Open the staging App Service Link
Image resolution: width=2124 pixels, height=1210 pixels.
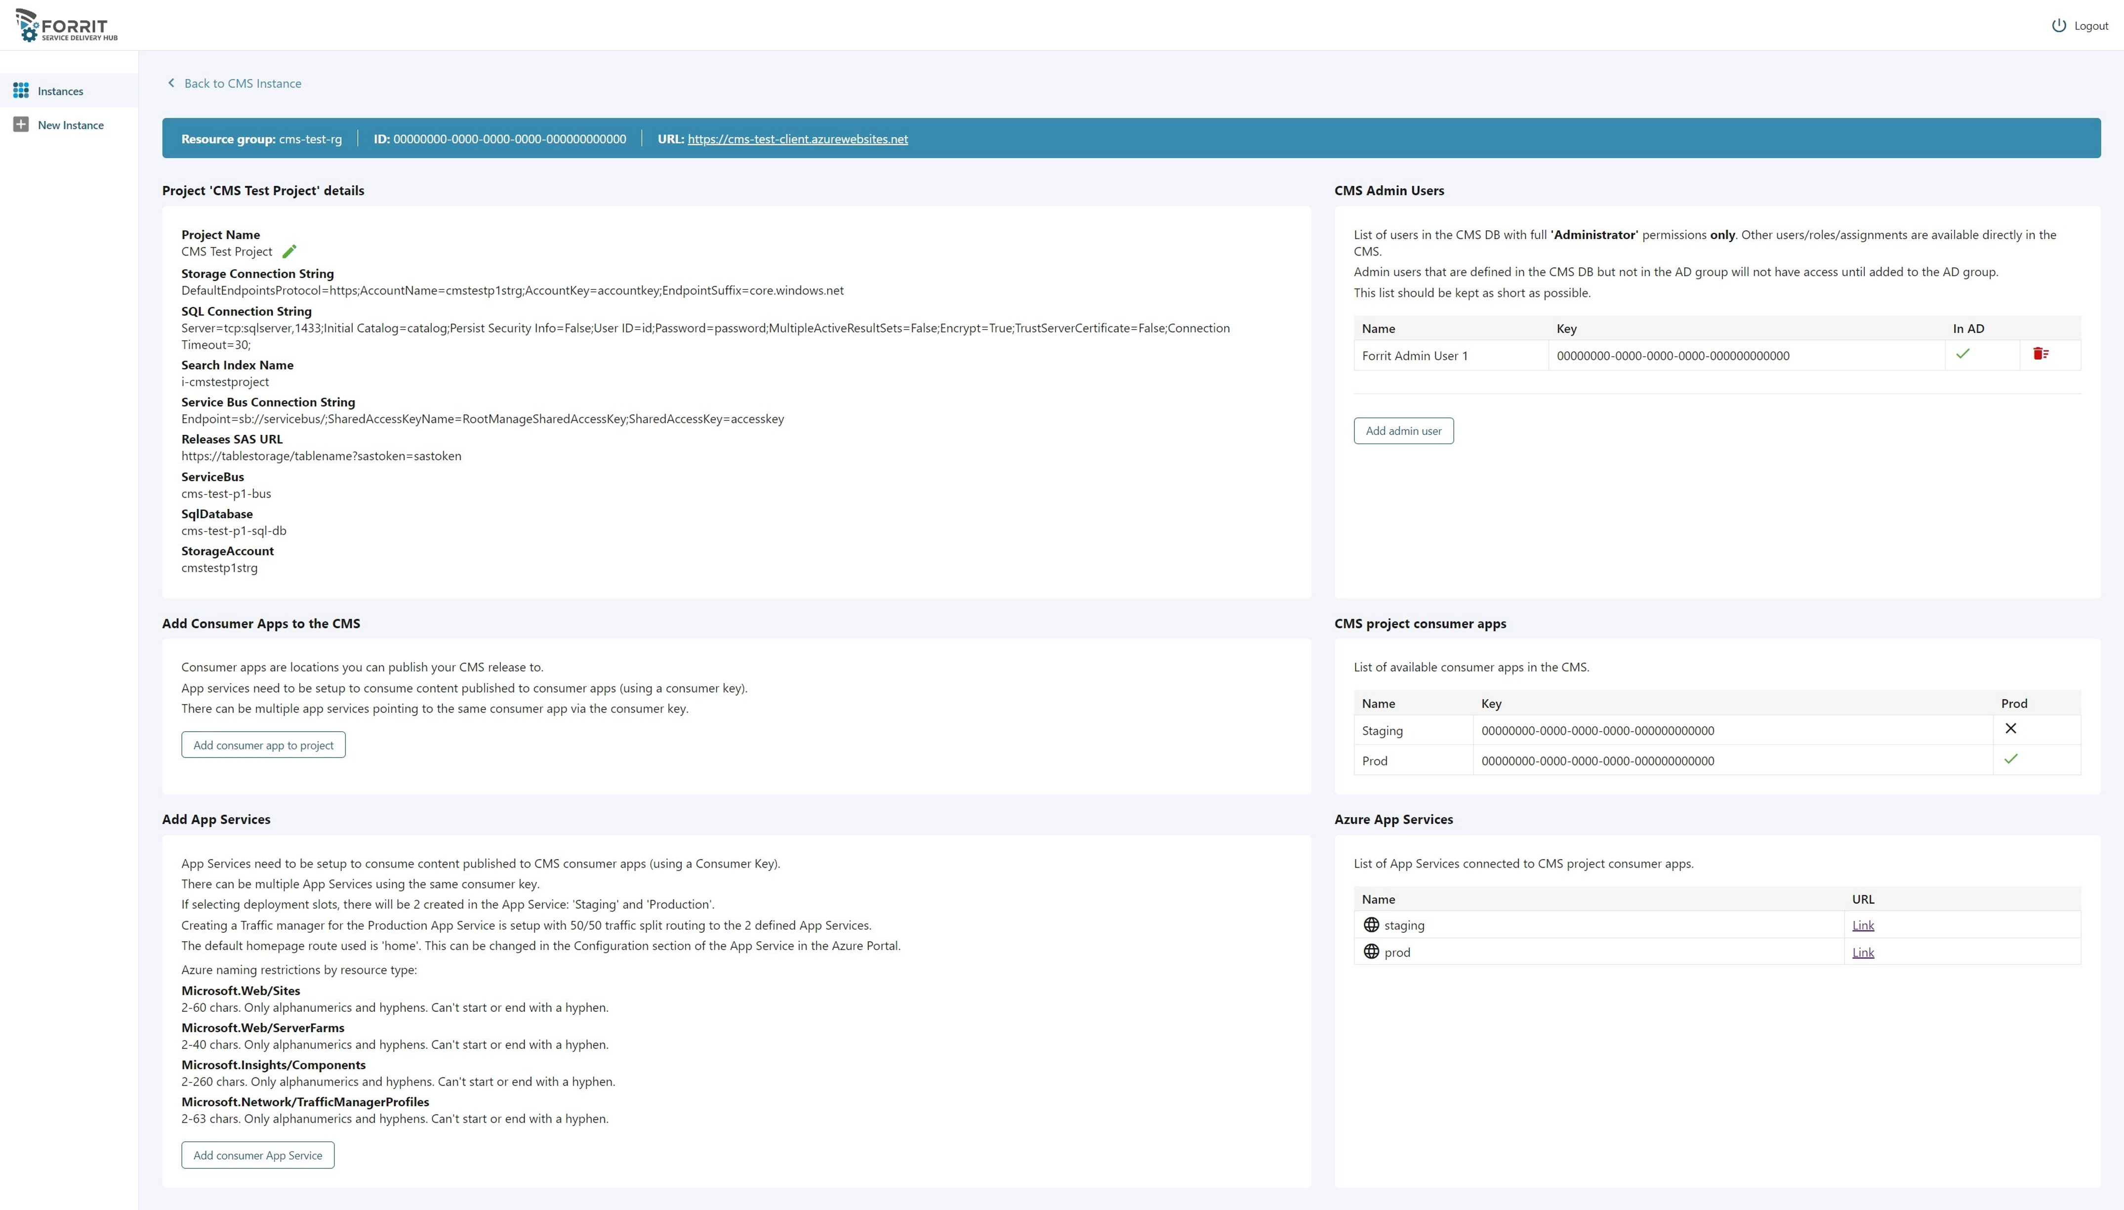[x=1862, y=925]
